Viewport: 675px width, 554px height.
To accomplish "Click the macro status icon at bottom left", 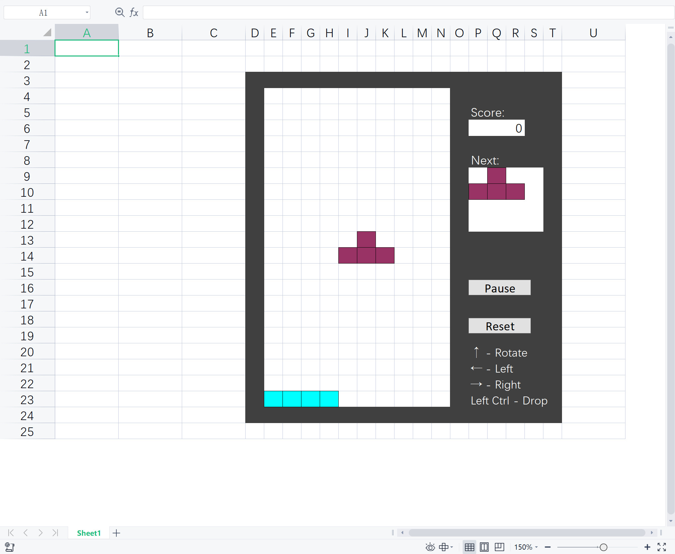I will tap(10, 547).
